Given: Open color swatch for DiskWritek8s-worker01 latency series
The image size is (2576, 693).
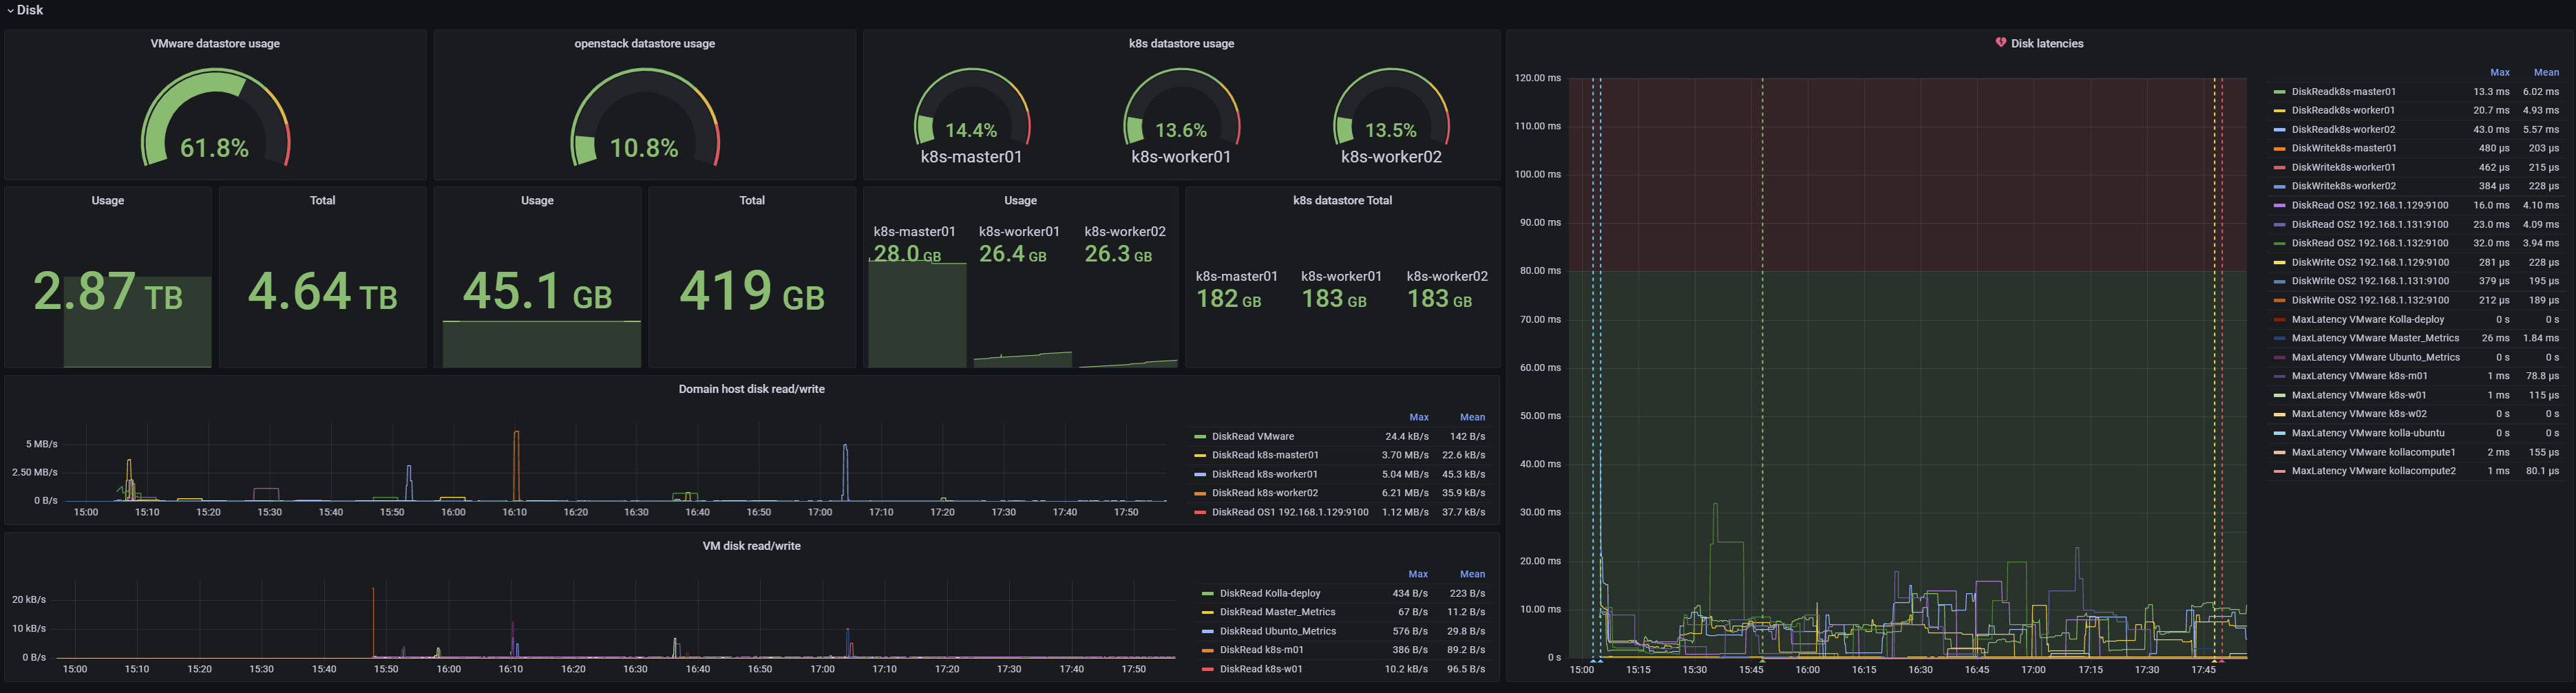Looking at the screenshot, I should click(x=2279, y=168).
